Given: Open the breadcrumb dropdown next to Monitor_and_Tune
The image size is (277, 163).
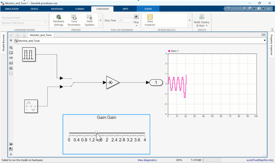Looking at the screenshot, I should coord(265,40).
